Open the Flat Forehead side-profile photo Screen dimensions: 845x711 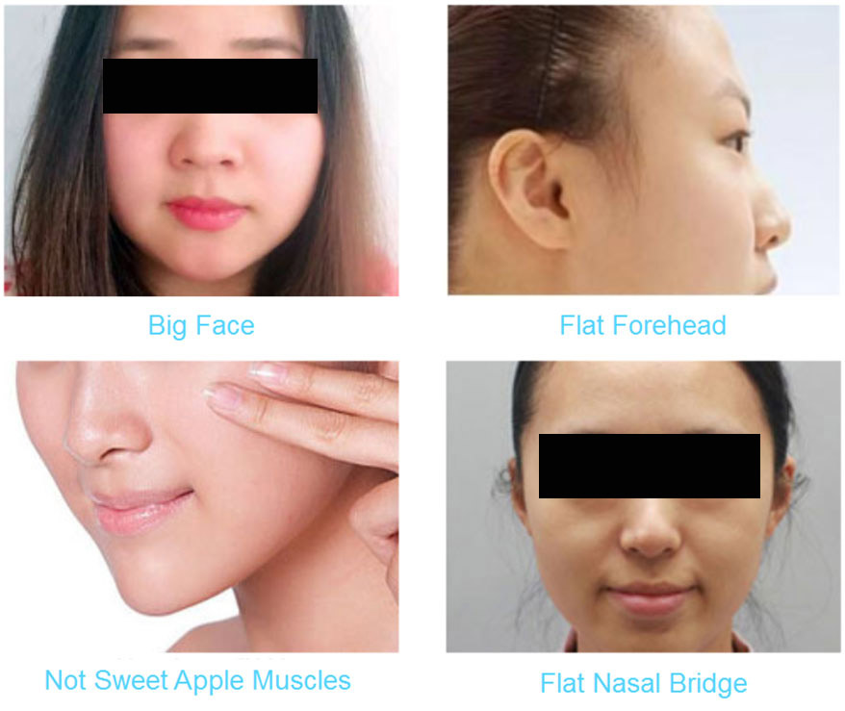pyautogui.click(x=644, y=150)
